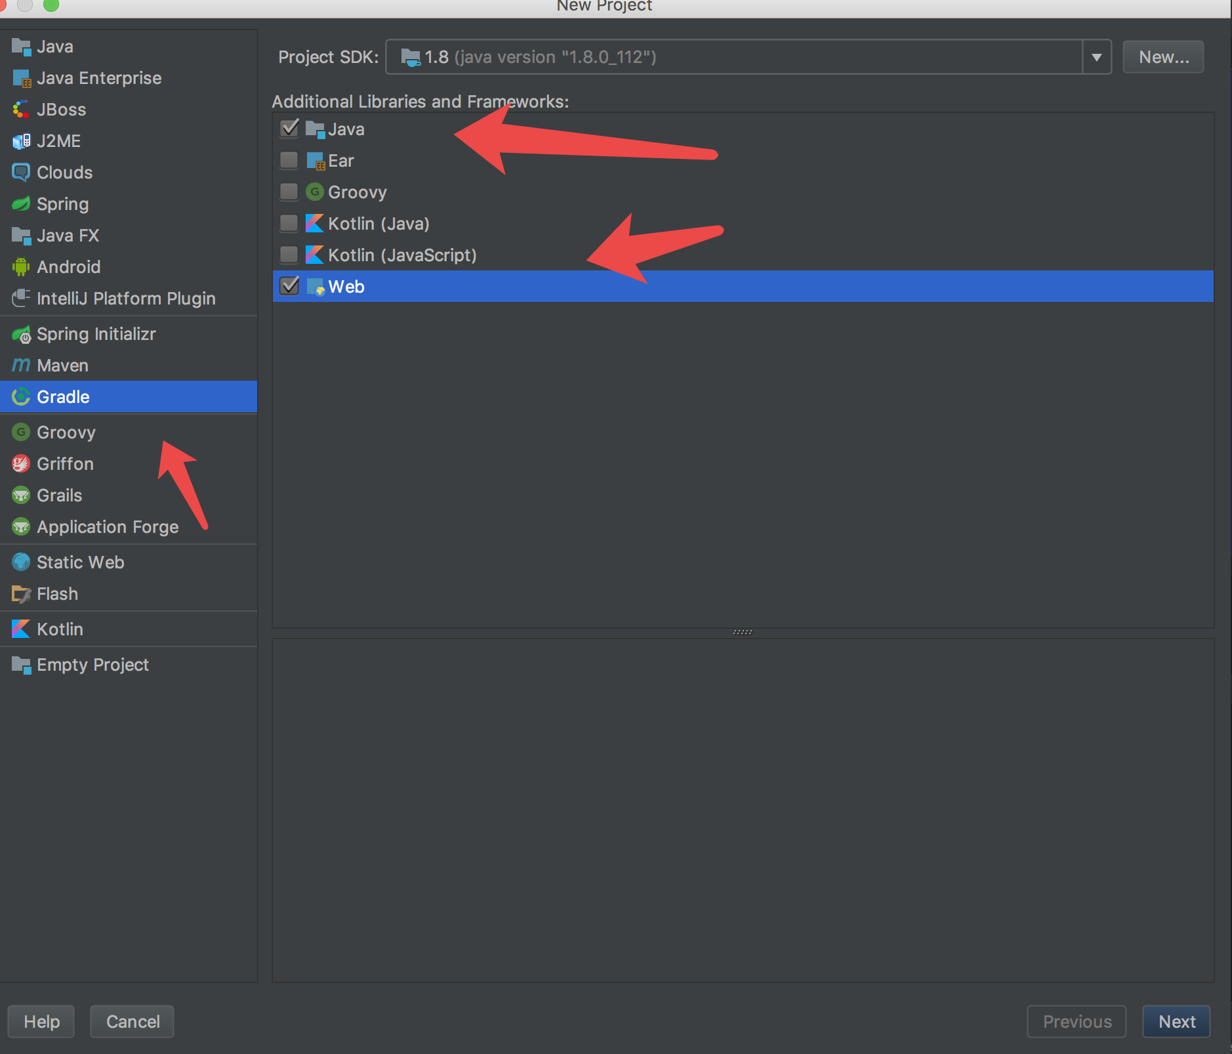This screenshot has height=1054, width=1232.
Task: Select Spring project type label
Action: pos(62,204)
